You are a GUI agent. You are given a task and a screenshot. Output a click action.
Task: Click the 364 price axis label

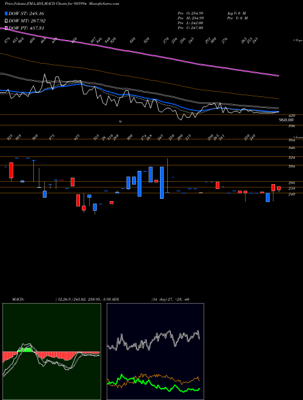291,140
